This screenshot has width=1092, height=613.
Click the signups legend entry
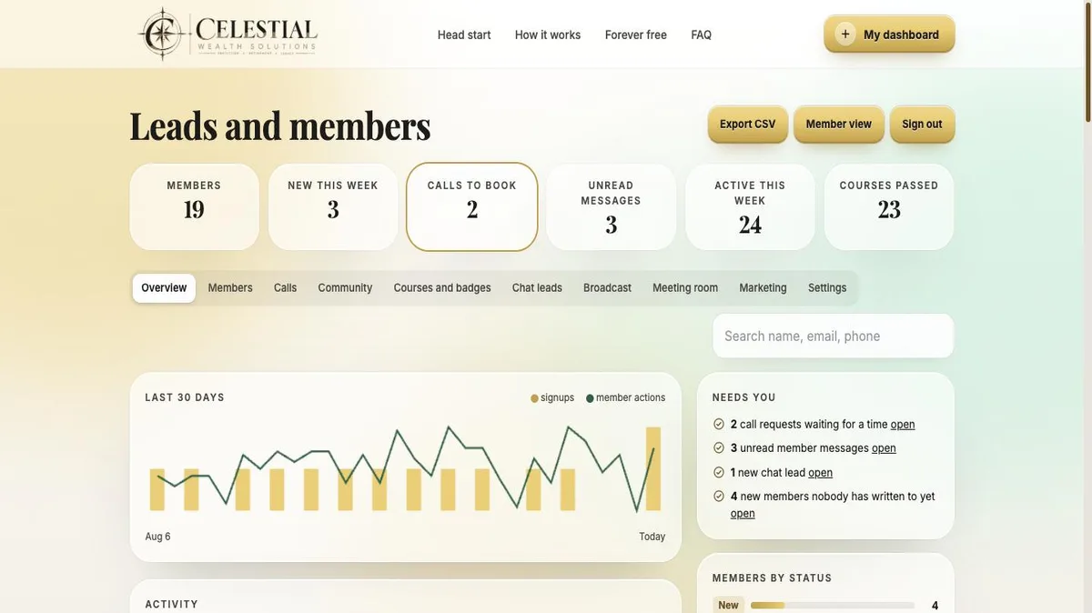point(552,397)
